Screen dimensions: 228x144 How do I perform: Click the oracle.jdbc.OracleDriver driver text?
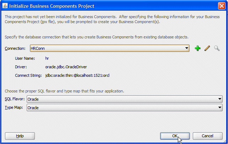66,67
